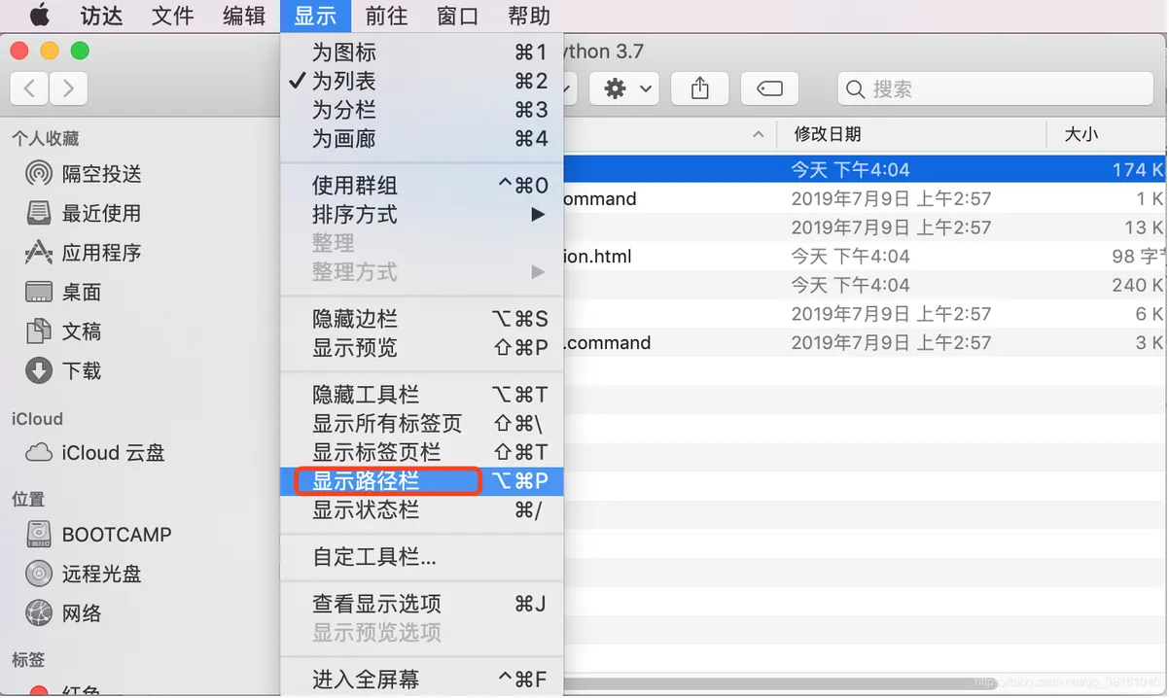This screenshot has height=698, width=1169.
Task: Open the 前往 menu
Action: point(386,16)
